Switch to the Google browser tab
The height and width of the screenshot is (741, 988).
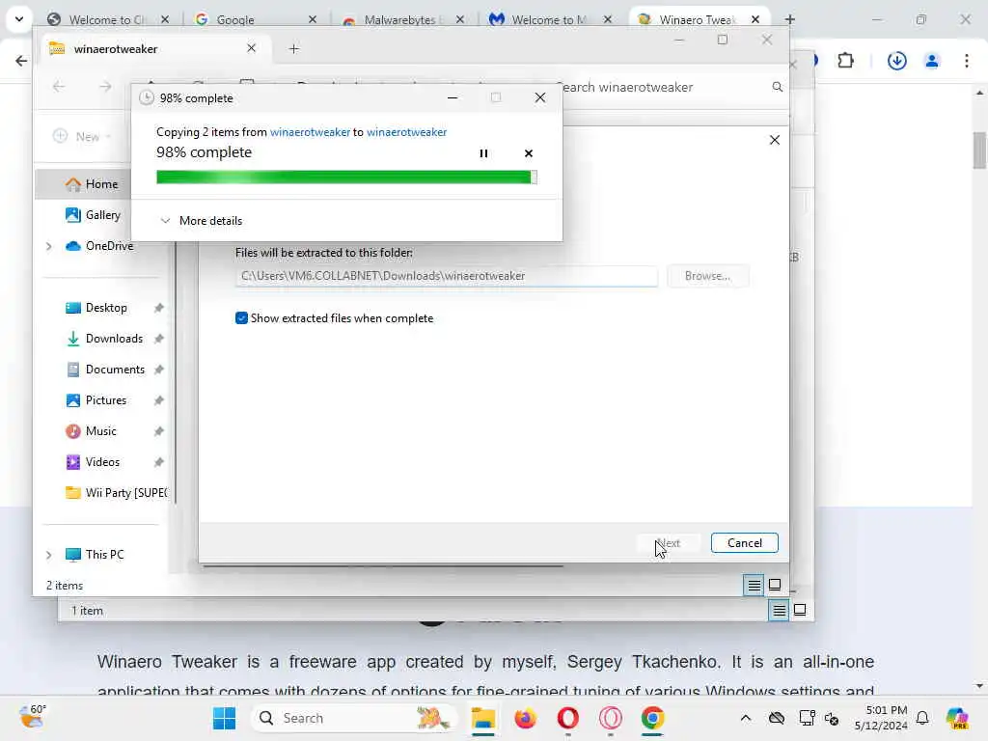(x=255, y=19)
